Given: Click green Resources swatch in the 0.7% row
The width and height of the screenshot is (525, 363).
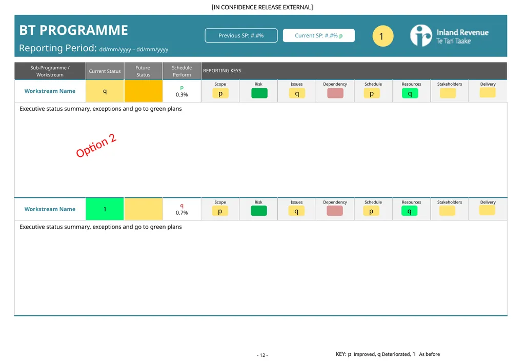Looking at the screenshot, I should pos(410,211).
